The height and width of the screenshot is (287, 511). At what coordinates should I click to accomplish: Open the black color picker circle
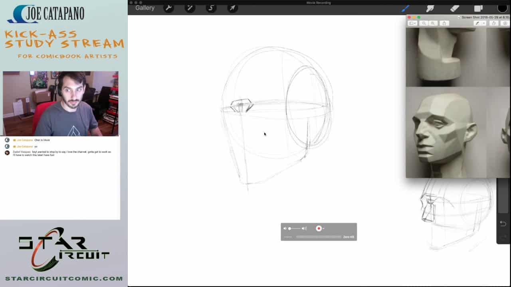(x=502, y=8)
